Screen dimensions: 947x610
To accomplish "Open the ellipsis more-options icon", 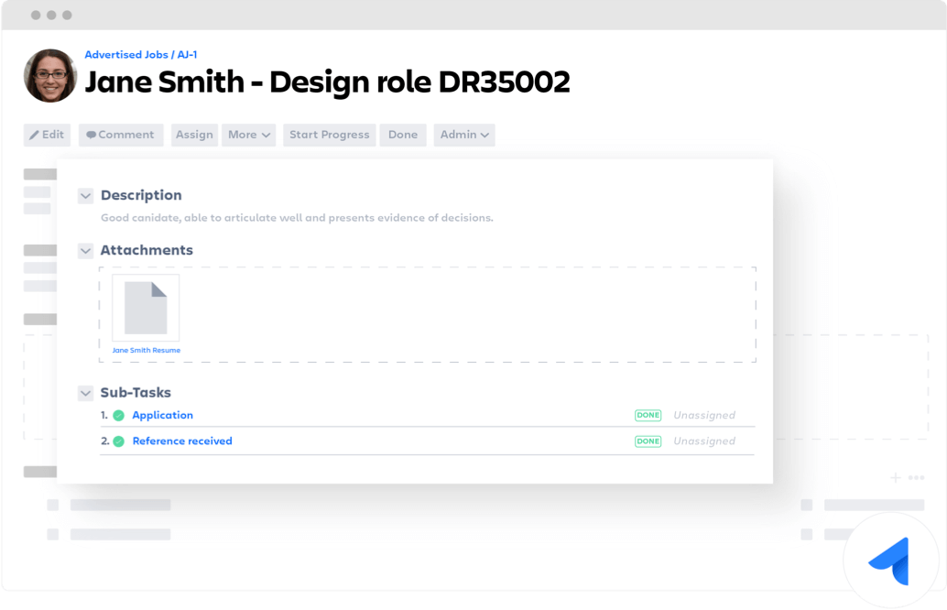I will coord(916,477).
